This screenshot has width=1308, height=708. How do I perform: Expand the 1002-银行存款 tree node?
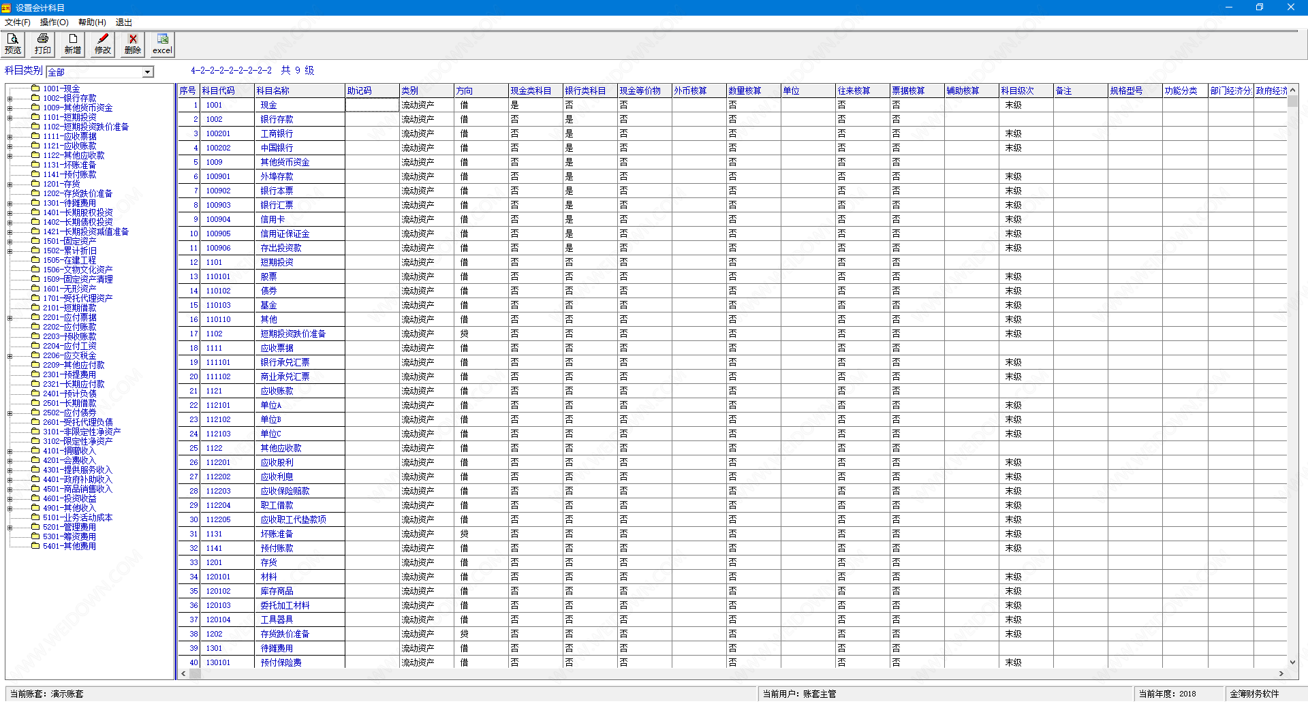pos(10,99)
